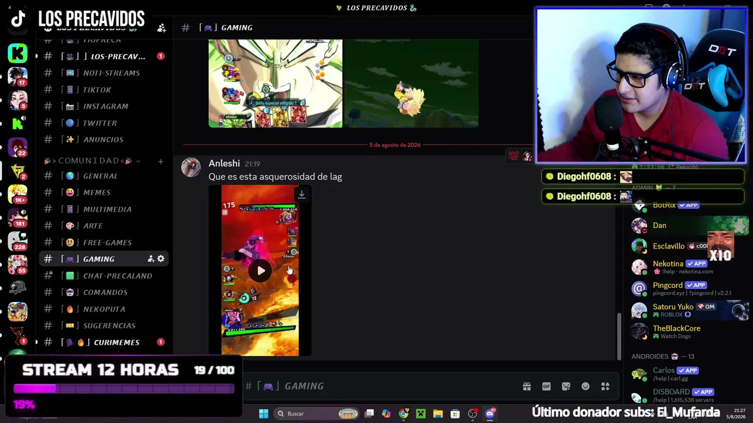Image resolution: width=753 pixels, height=423 pixels.
Task: Open File Explorer from the taskbar
Action: (x=438, y=414)
